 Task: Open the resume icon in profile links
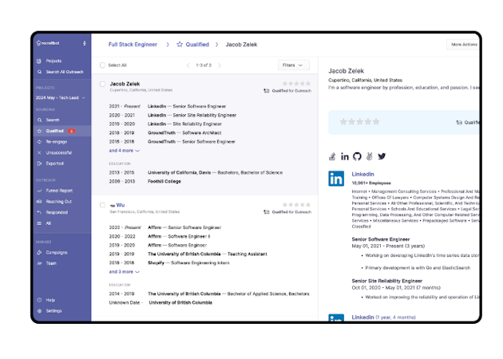[332, 156]
